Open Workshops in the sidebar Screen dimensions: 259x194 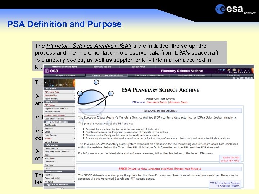[59, 158]
